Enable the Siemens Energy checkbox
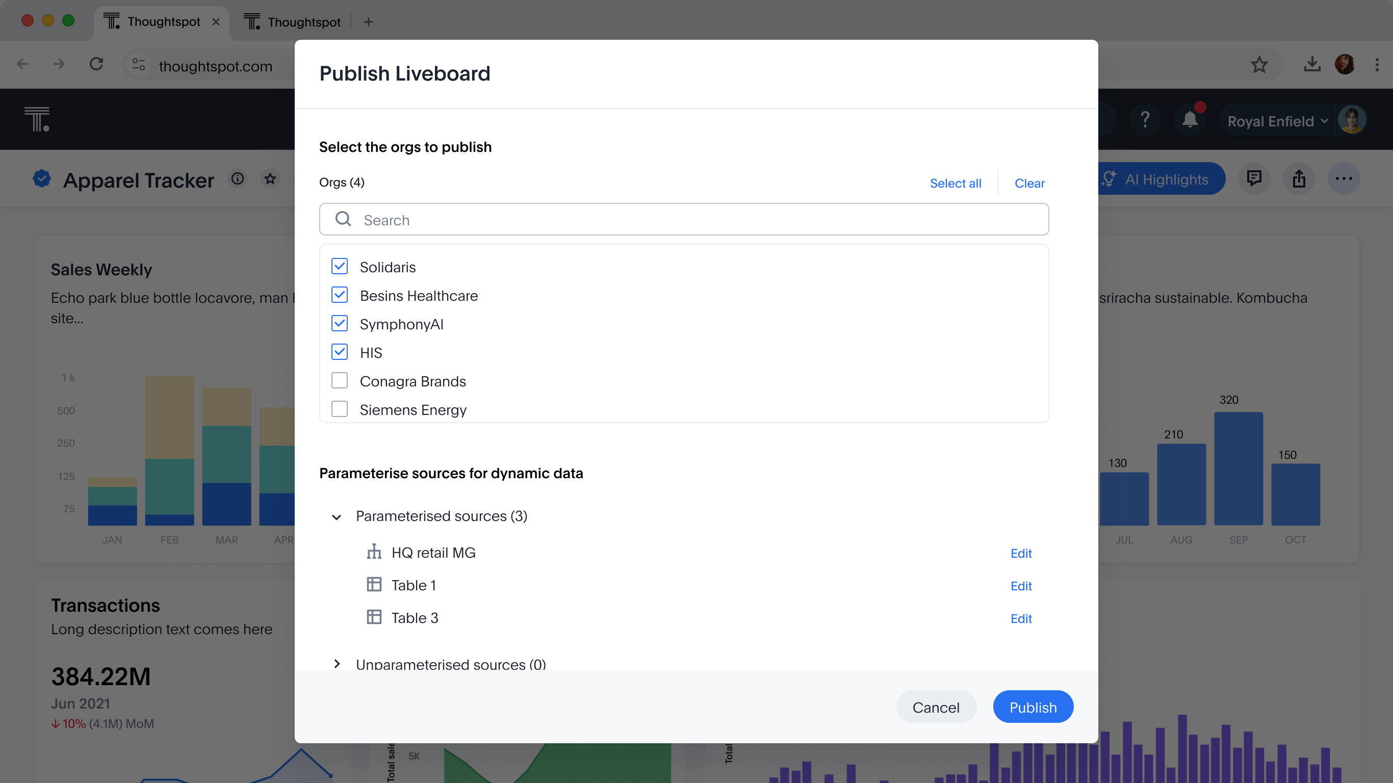1393x783 pixels. click(340, 409)
